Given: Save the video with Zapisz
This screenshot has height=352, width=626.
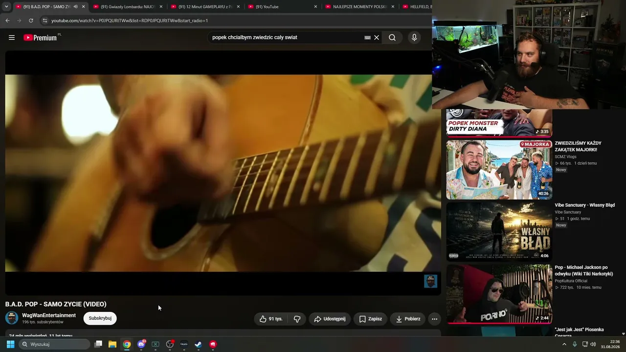Looking at the screenshot, I should (x=371, y=319).
